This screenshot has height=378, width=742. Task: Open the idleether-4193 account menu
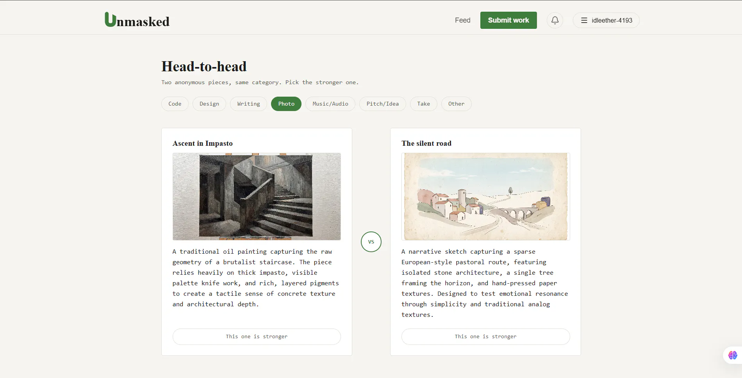pyautogui.click(x=606, y=20)
